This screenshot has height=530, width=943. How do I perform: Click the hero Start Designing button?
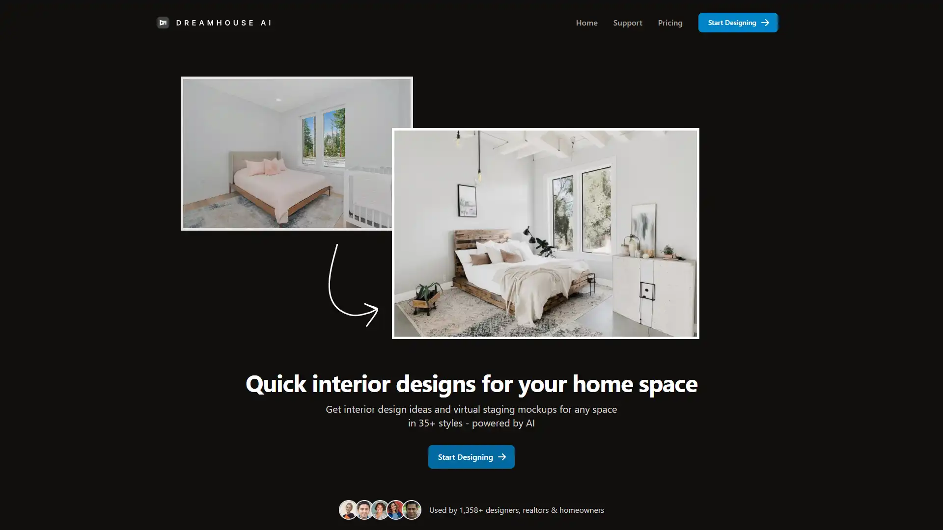[x=471, y=457]
